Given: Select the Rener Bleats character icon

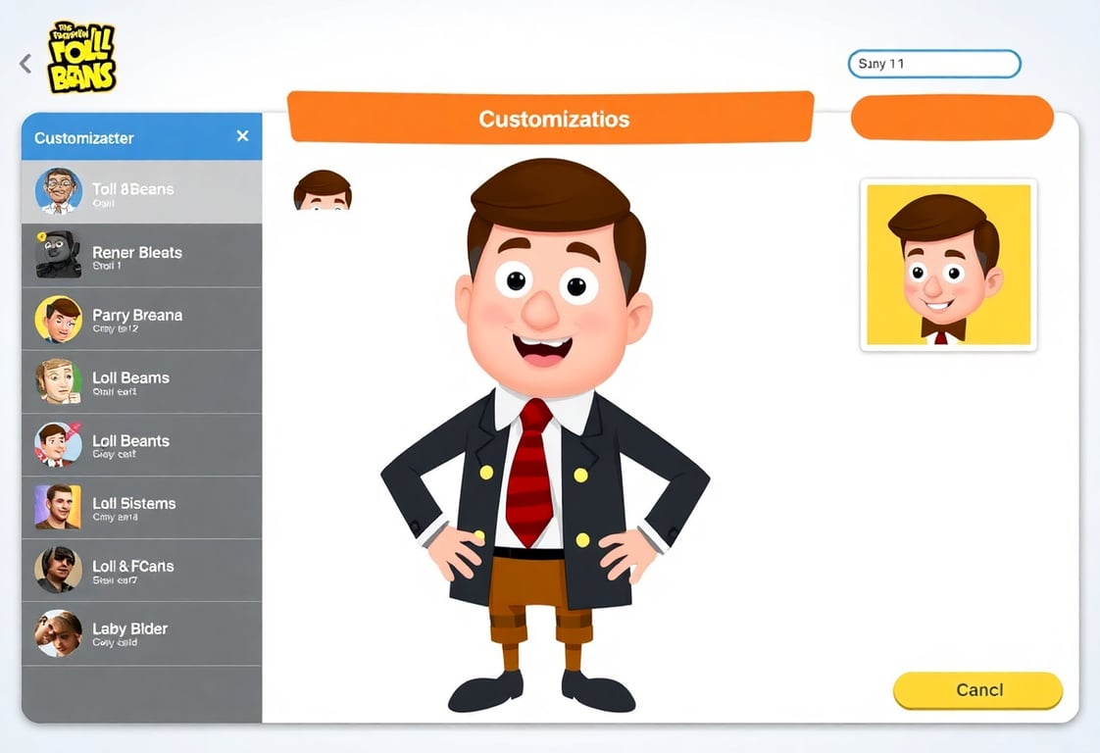Looking at the screenshot, I should [x=59, y=254].
